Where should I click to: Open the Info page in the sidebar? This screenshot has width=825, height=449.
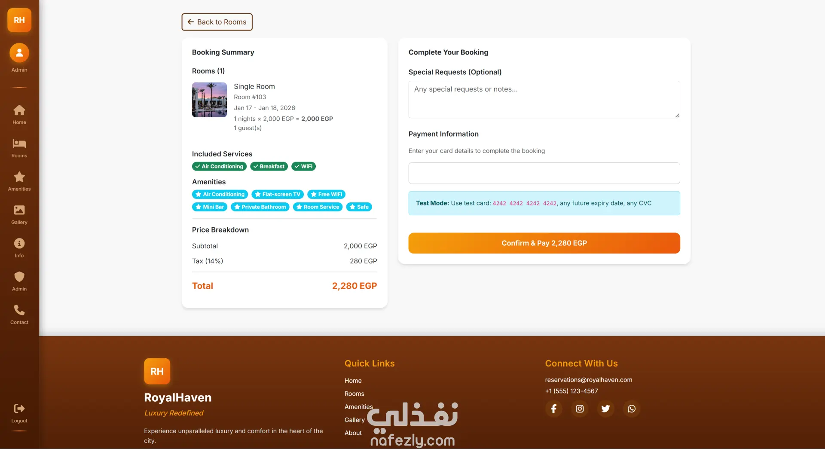pos(19,244)
